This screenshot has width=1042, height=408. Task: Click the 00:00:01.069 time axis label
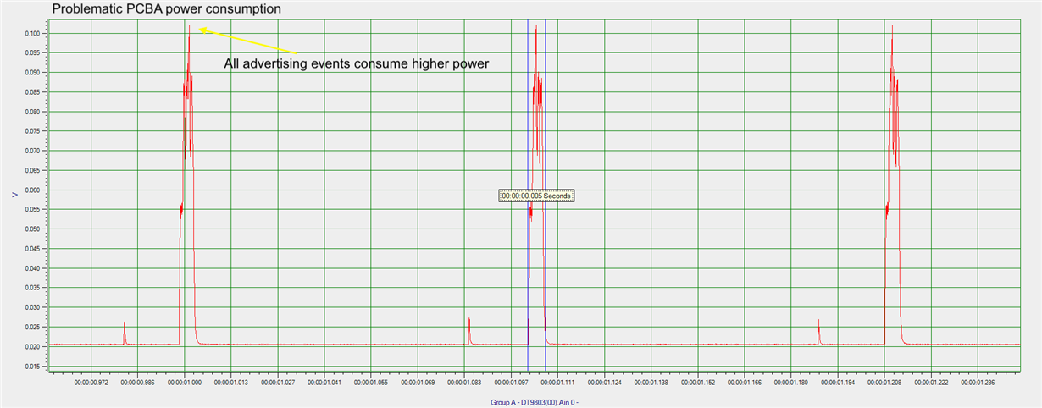pos(418,383)
